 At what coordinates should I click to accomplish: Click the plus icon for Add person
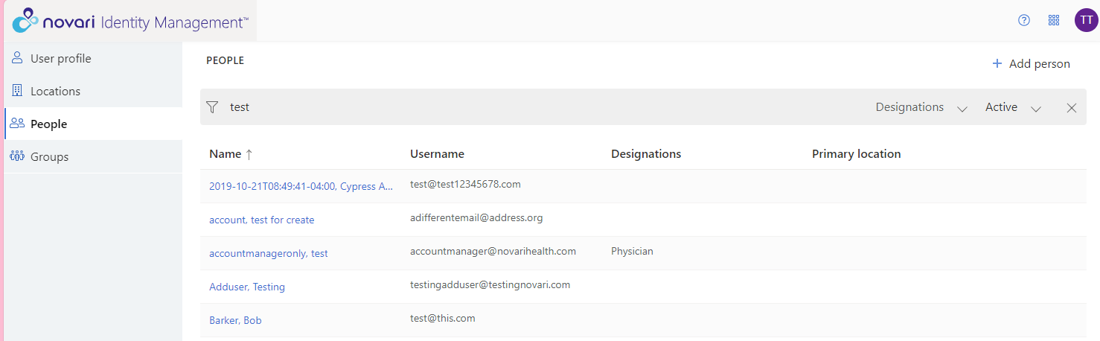tap(997, 64)
